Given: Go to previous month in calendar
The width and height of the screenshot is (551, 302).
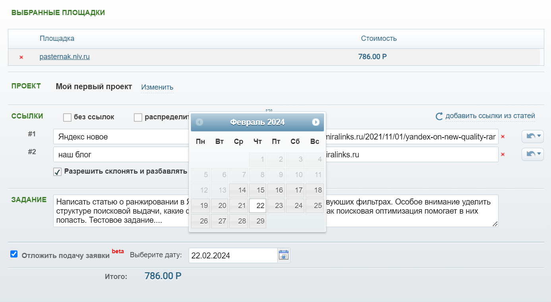Looking at the screenshot, I should 199,122.
